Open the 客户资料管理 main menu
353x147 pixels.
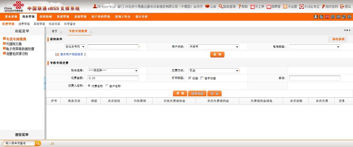101,17
